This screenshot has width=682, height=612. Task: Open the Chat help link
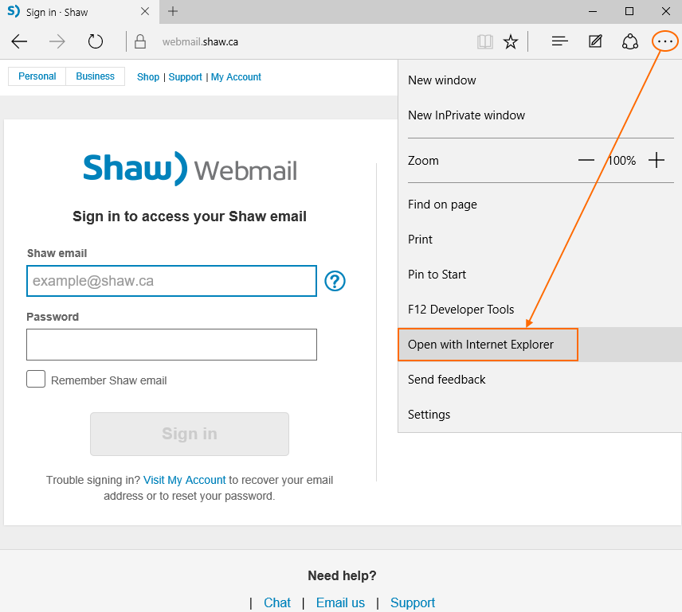click(x=277, y=602)
